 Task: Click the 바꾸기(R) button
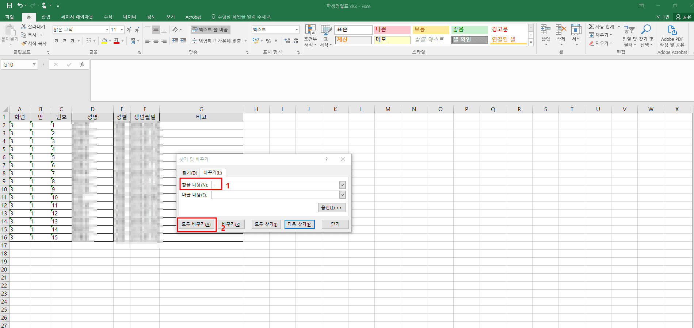(x=231, y=224)
